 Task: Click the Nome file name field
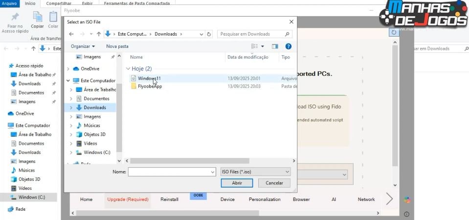pos(171,172)
